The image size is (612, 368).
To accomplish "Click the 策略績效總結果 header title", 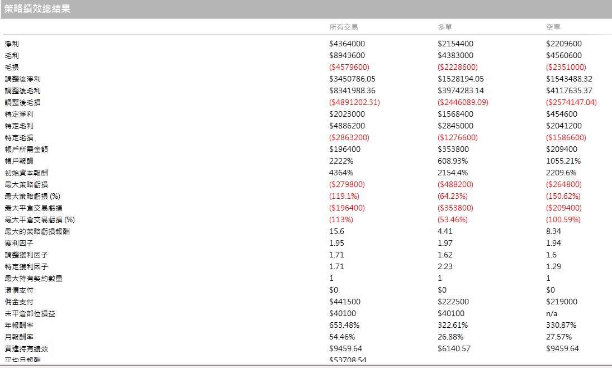I will point(37,8).
